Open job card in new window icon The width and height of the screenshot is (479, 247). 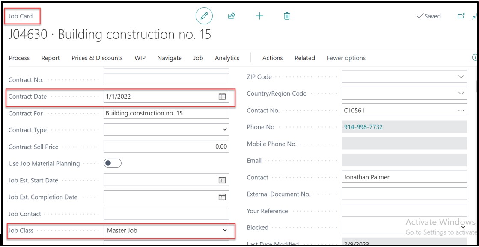click(x=461, y=16)
